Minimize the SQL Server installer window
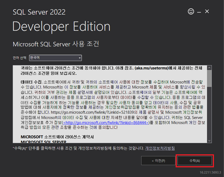The width and height of the screenshot is (224, 177). click(199, 12)
